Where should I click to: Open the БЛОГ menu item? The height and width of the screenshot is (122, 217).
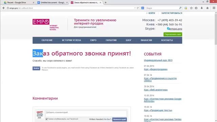pos(129,40)
